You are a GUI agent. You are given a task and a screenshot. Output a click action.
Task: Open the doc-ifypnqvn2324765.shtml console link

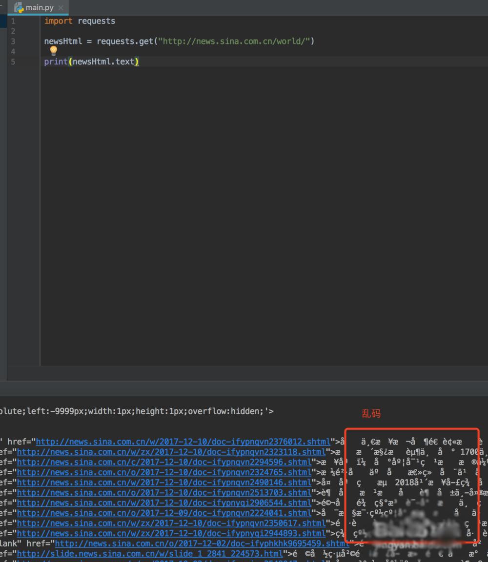coord(163,473)
